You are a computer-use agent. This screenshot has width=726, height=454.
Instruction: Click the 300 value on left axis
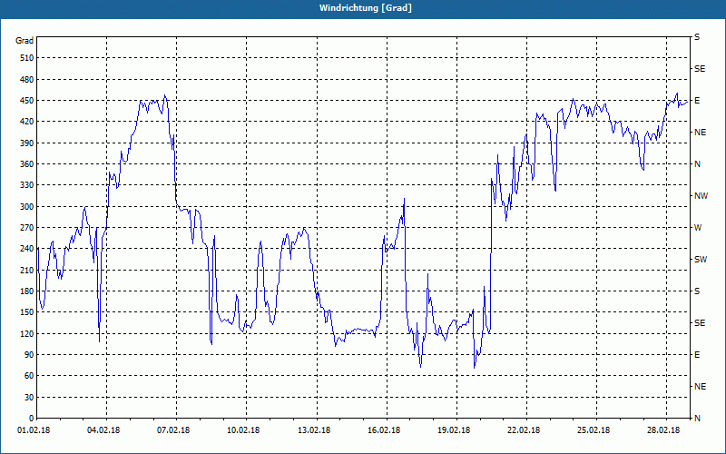click(27, 207)
